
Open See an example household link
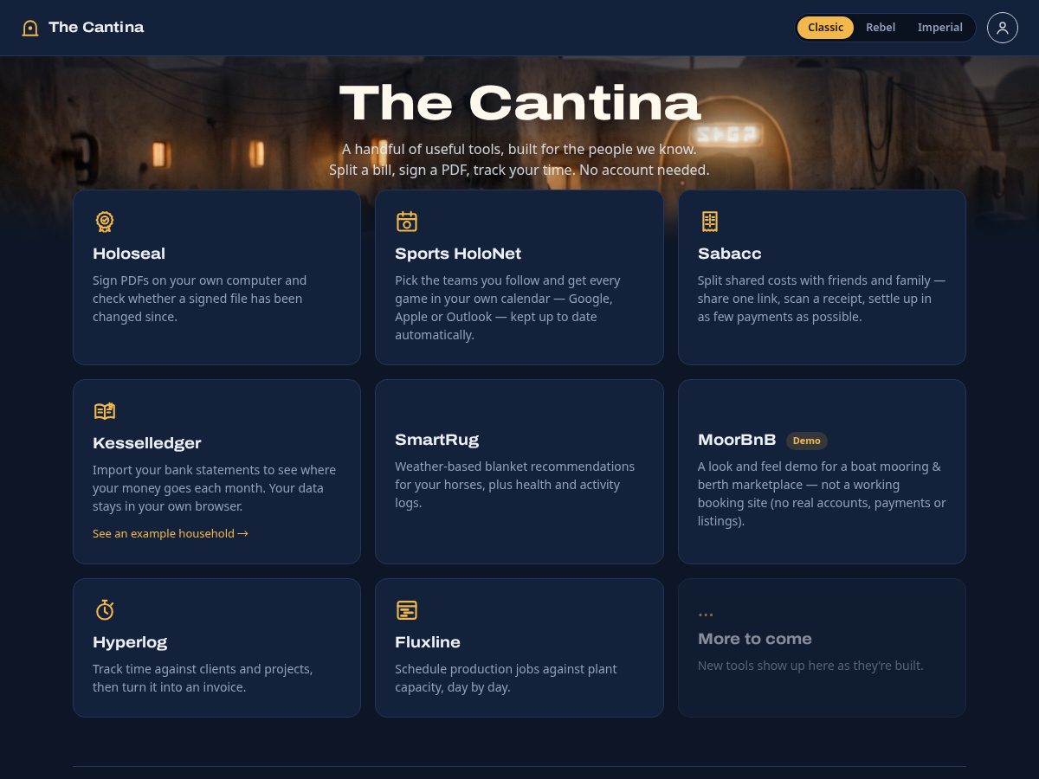click(x=171, y=533)
